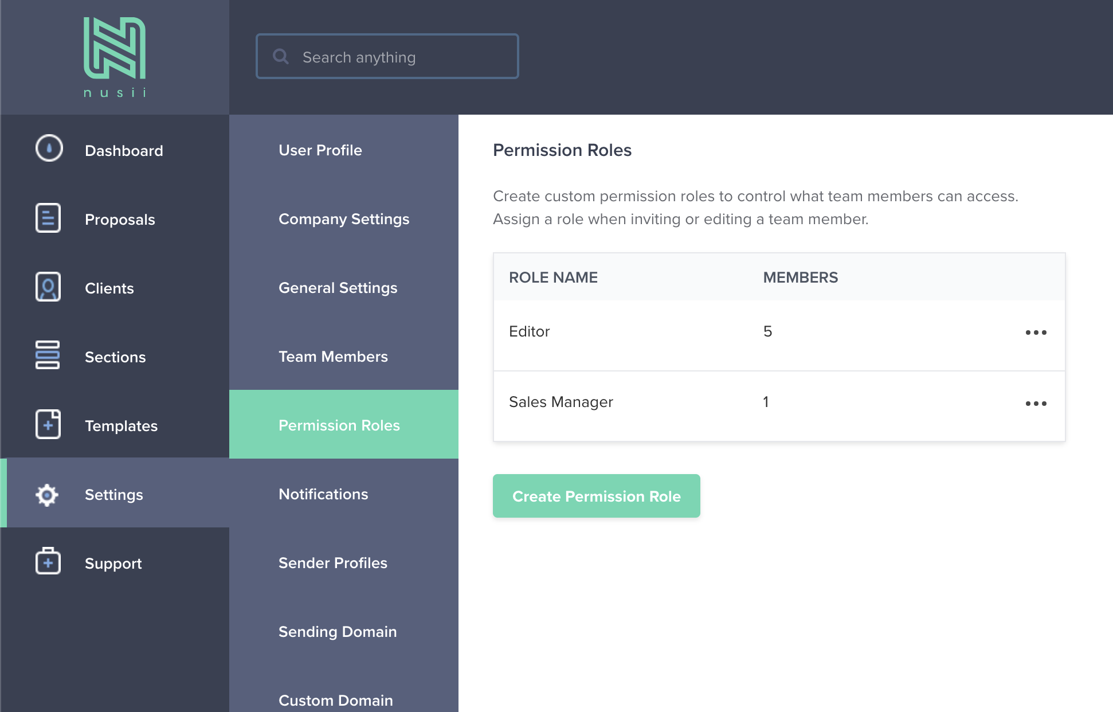Open Company Settings
Viewport: 1113px width, 712px height.
[343, 218]
